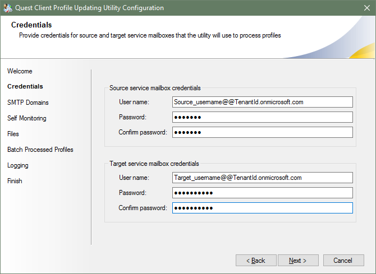Switch to the Files step
The width and height of the screenshot is (376, 274).
coord(13,134)
